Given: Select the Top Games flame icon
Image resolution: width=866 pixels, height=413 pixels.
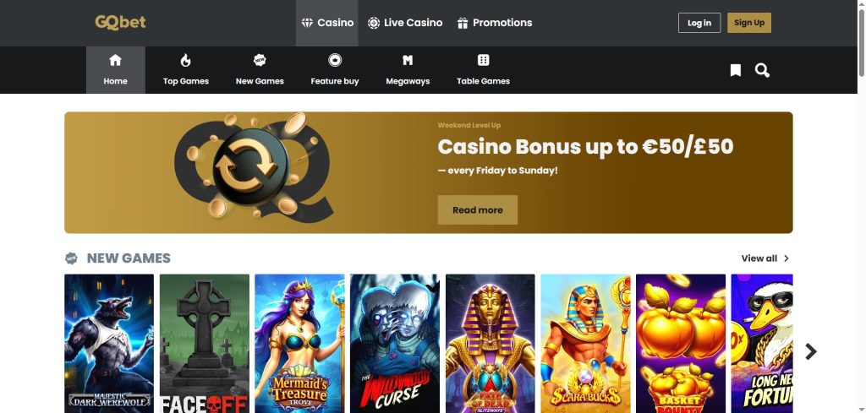Looking at the screenshot, I should point(185,60).
